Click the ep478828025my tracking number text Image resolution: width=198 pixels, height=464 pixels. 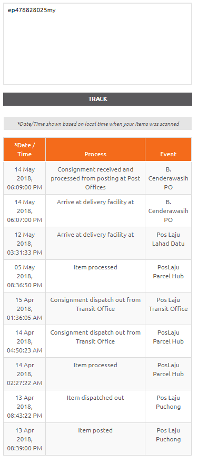[x=32, y=11]
